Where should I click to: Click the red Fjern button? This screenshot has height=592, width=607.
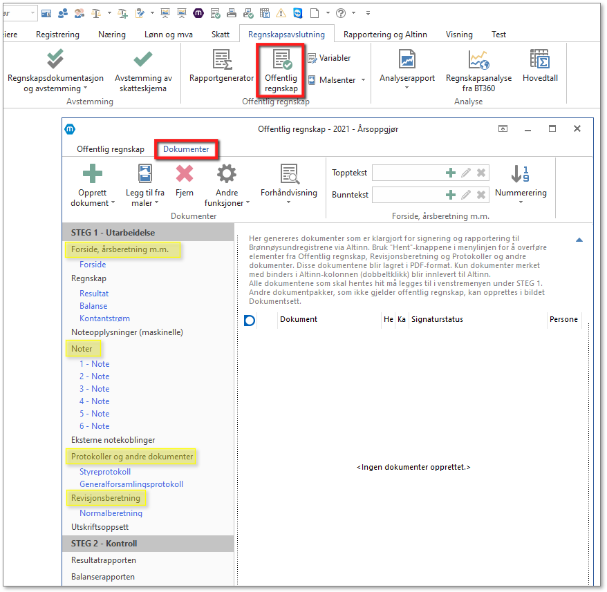tap(185, 181)
